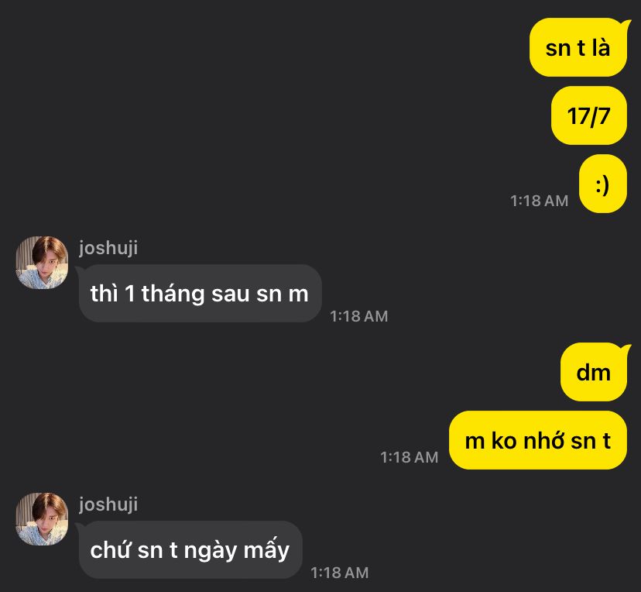Select the yellow 'sn t là' message bubble

coord(578,47)
